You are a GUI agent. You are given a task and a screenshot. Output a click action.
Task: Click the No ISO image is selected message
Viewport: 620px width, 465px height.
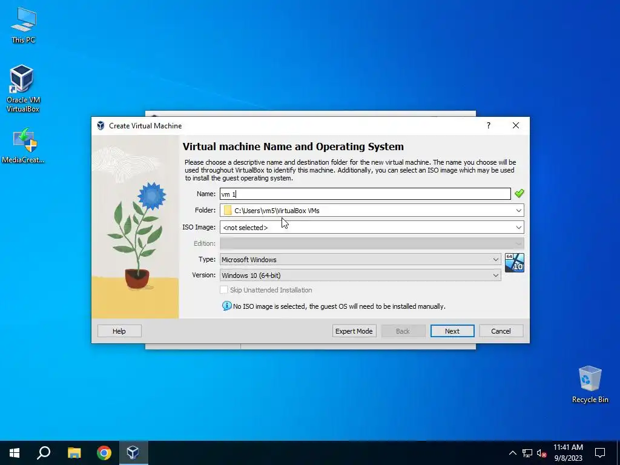click(339, 306)
